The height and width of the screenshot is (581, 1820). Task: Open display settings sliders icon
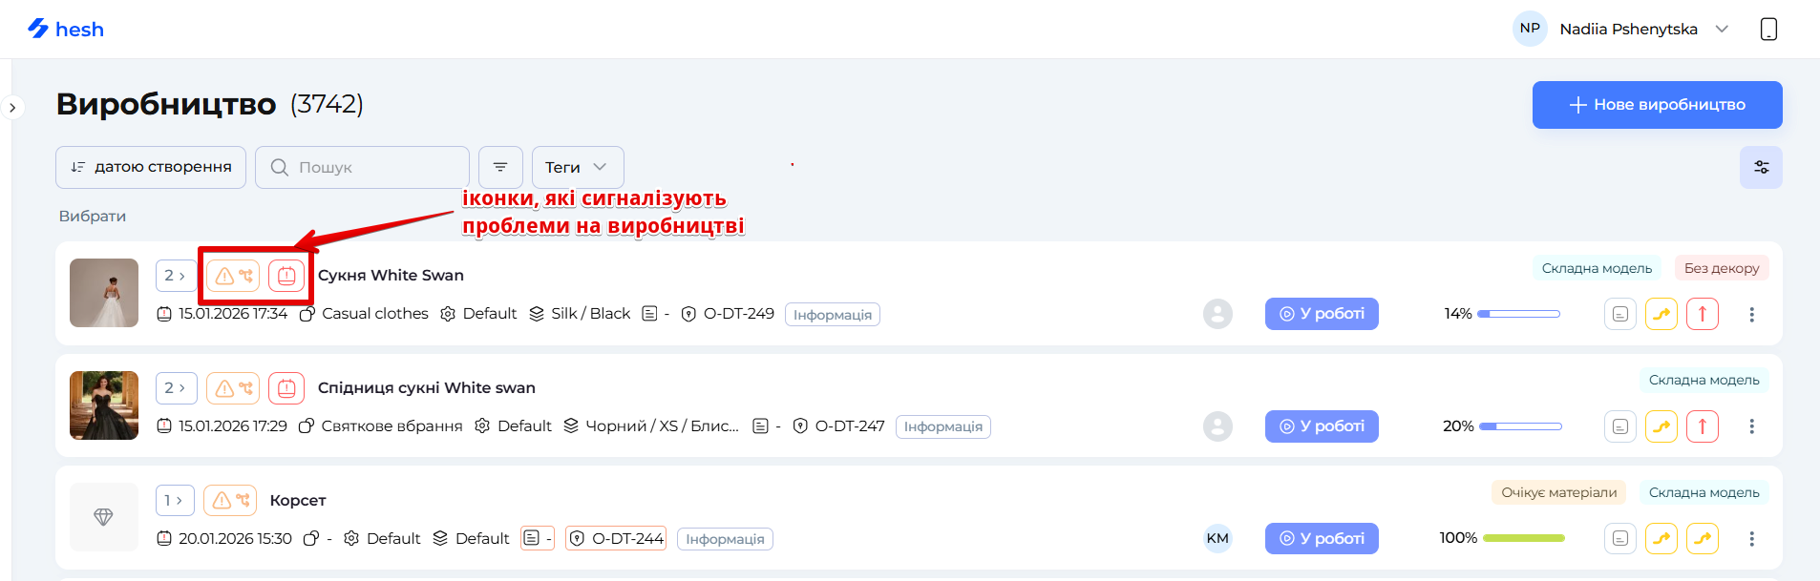(1761, 167)
